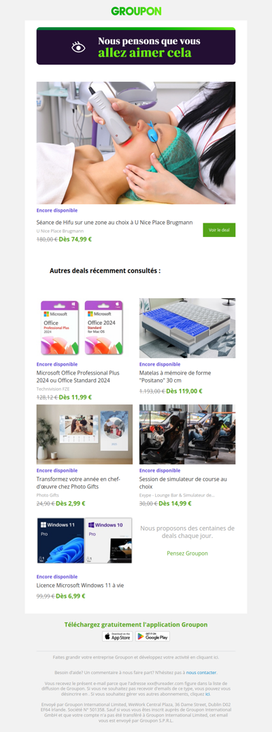Open the Microsoft Office 2024 product image

[x=84, y=328]
